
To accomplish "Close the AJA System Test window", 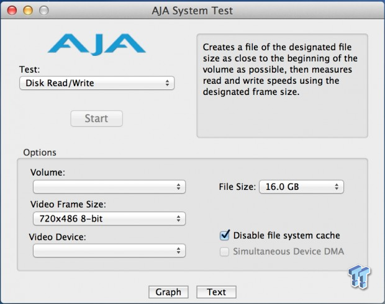I will pos(12,11).
